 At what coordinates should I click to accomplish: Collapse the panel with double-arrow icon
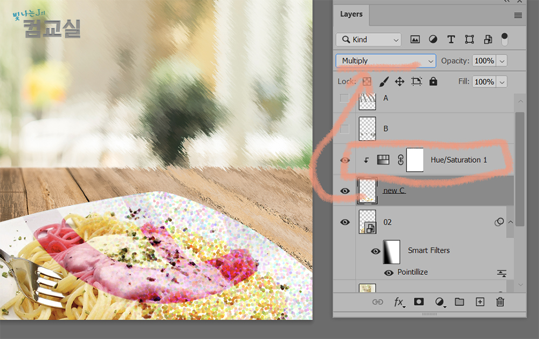pyautogui.click(x=507, y=2)
